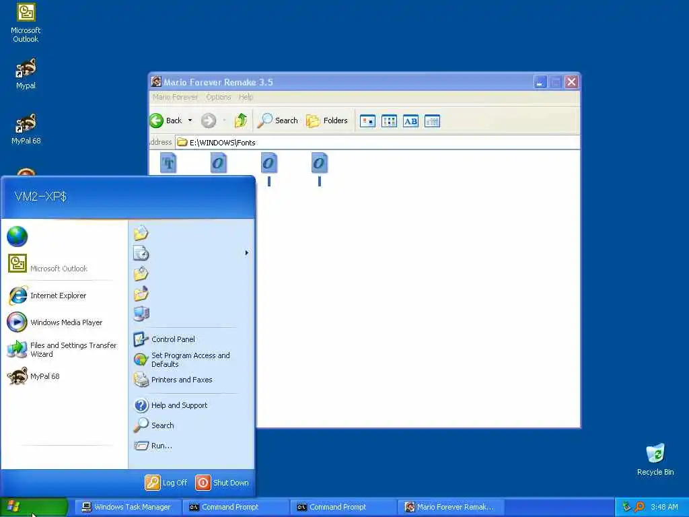Open recent documents icon with clock
The width and height of the screenshot is (689, 517).
(141, 253)
